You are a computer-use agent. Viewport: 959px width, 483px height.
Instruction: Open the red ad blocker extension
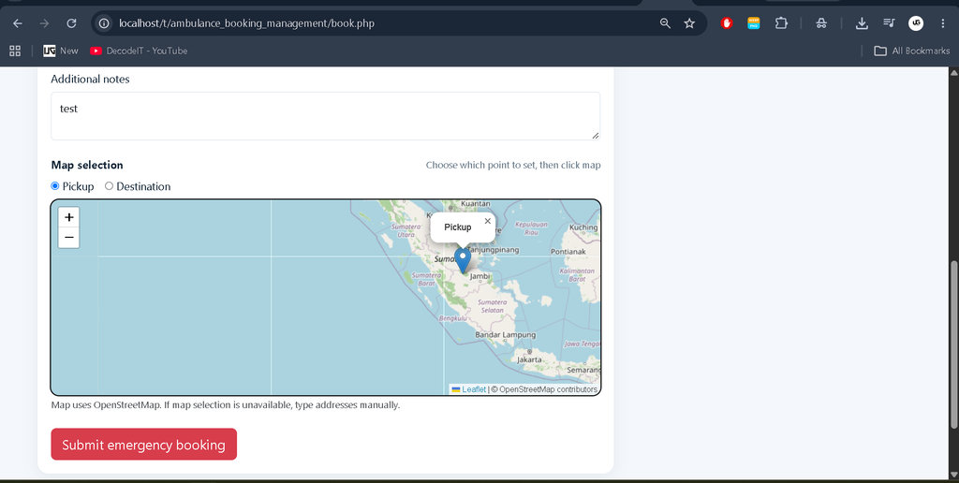click(x=727, y=23)
